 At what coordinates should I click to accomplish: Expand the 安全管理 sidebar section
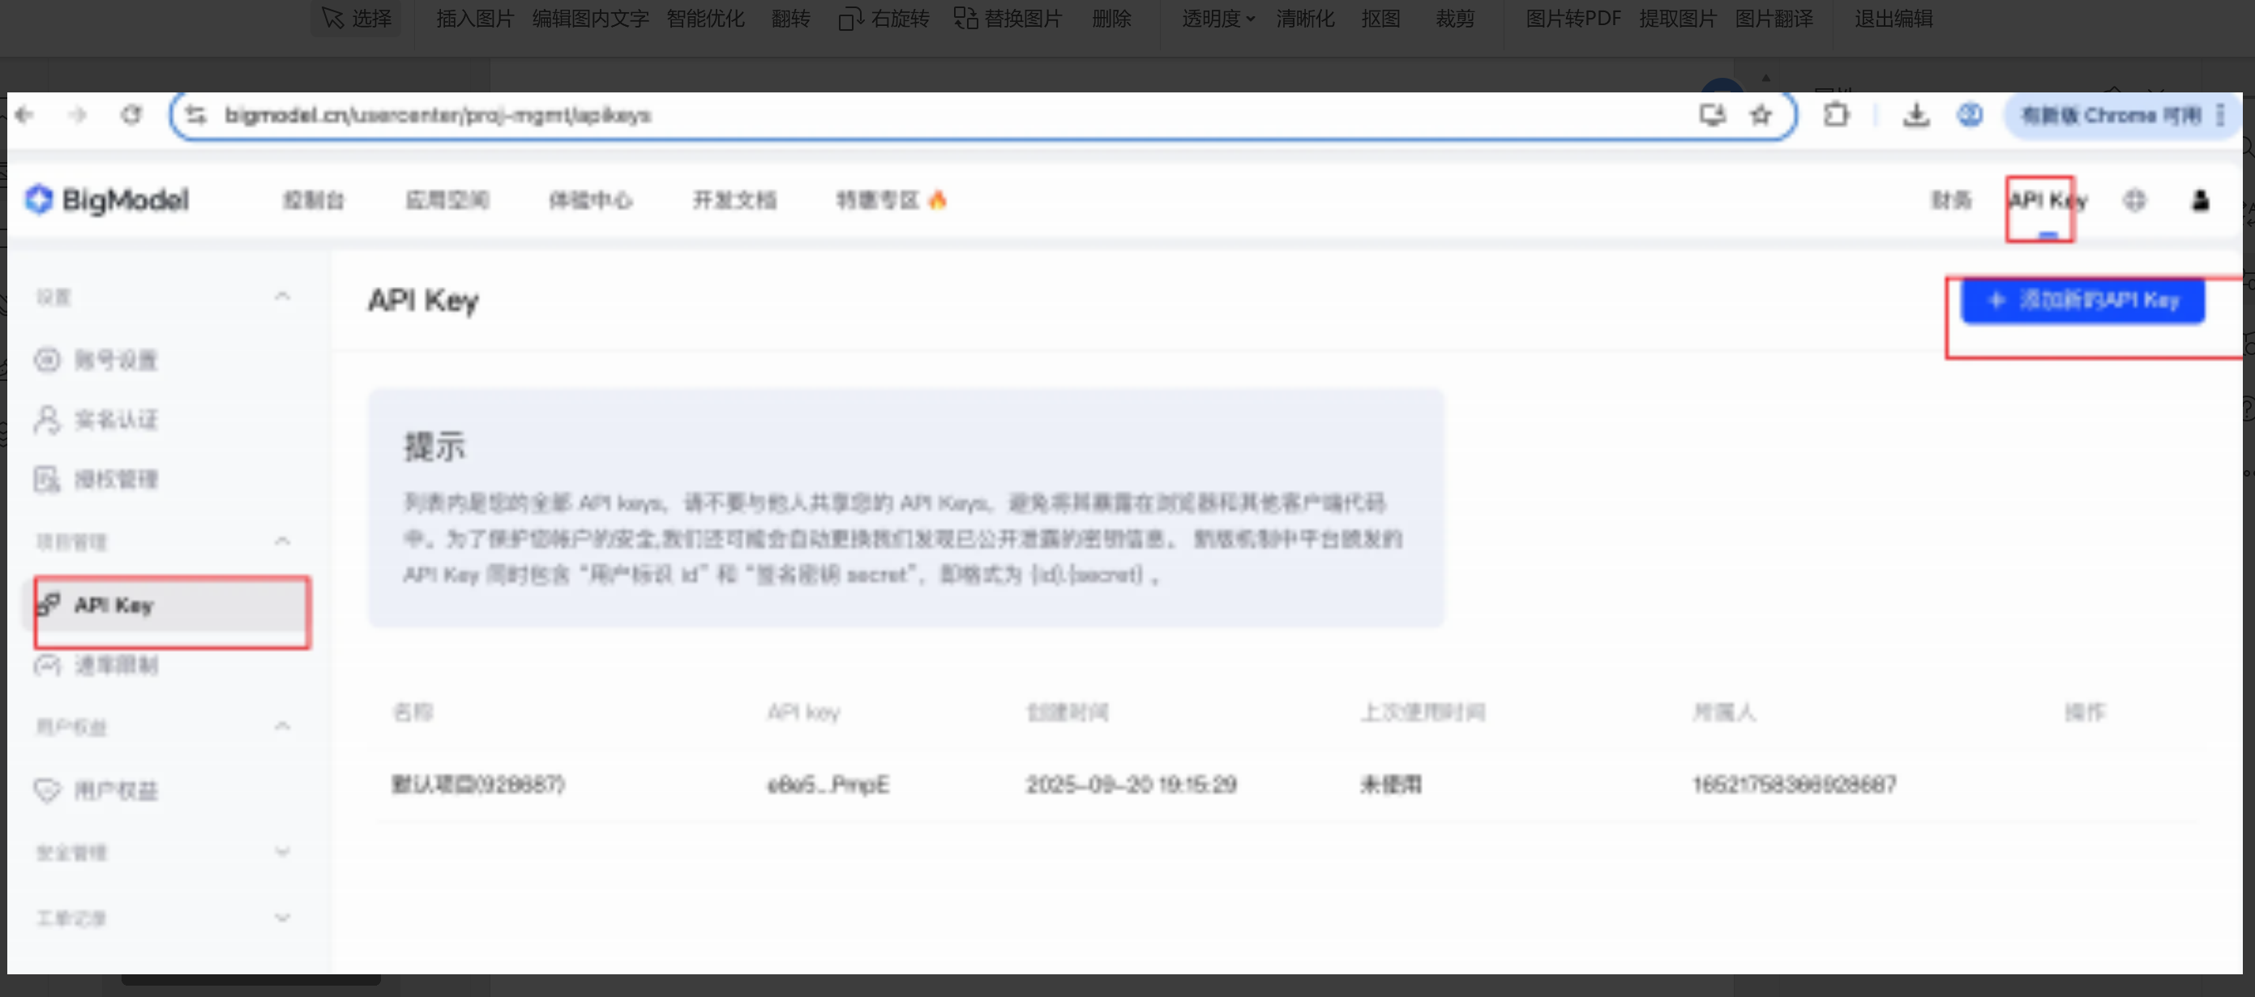tap(282, 852)
